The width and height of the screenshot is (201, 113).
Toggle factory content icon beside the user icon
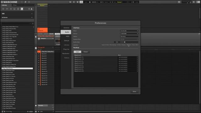[29, 9]
